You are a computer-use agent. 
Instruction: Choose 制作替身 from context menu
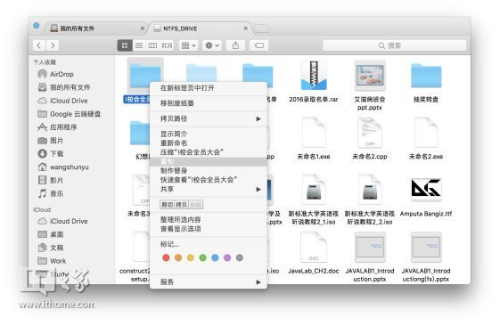(209, 170)
